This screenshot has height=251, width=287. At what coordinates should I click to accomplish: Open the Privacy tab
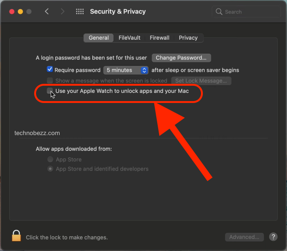[x=188, y=38]
